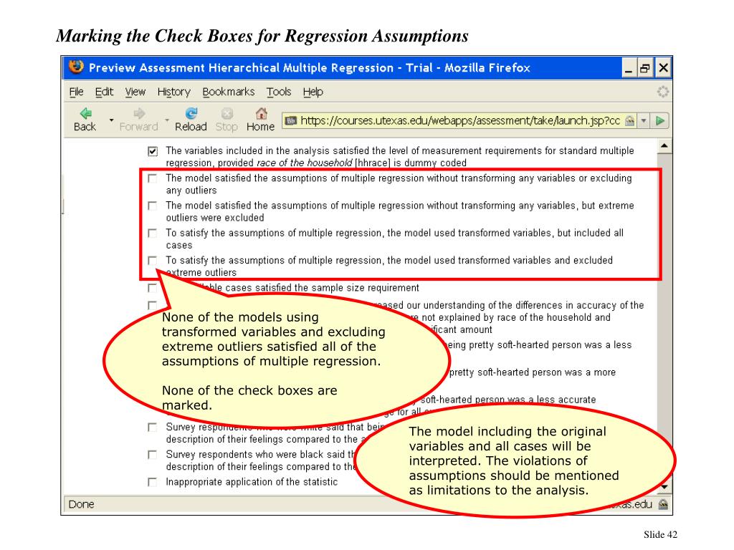Open the Back history dropdown arrow
The image size is (734, 550).
pos(111,120)
